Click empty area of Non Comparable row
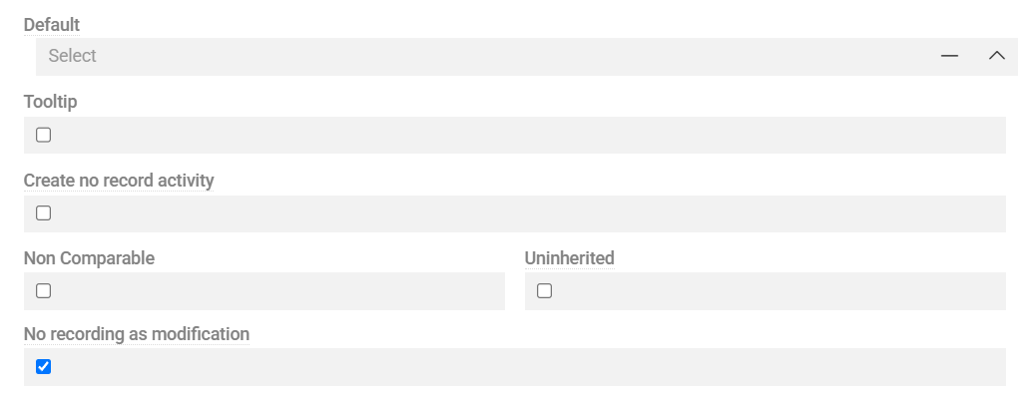Image resolution: width=1035 pixels, height=406 pixels. pos(279,291)
